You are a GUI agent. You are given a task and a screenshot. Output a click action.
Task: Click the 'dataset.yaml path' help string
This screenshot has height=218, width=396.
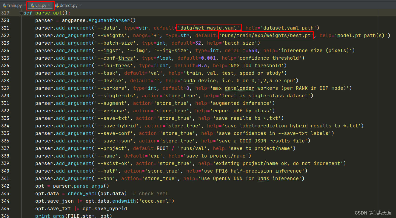(289, 28)
